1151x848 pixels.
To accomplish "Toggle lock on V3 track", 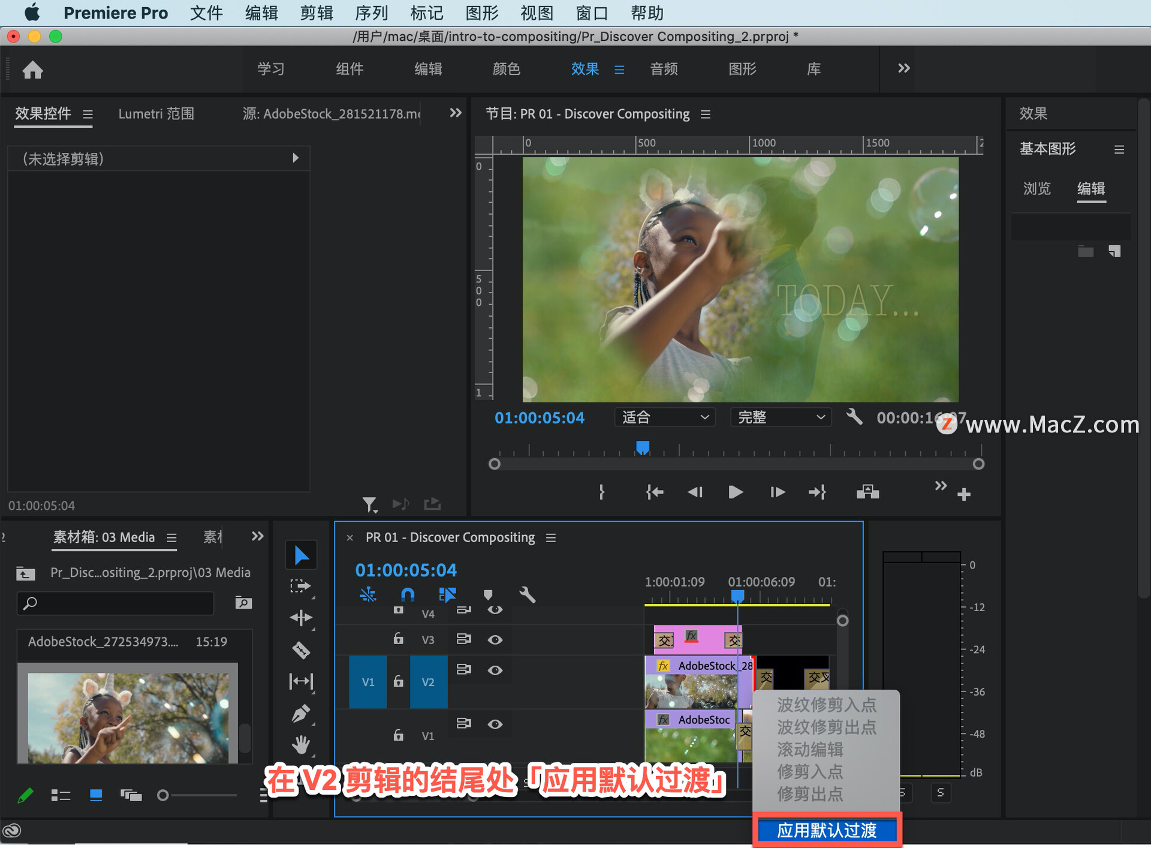I will point(398,639).
